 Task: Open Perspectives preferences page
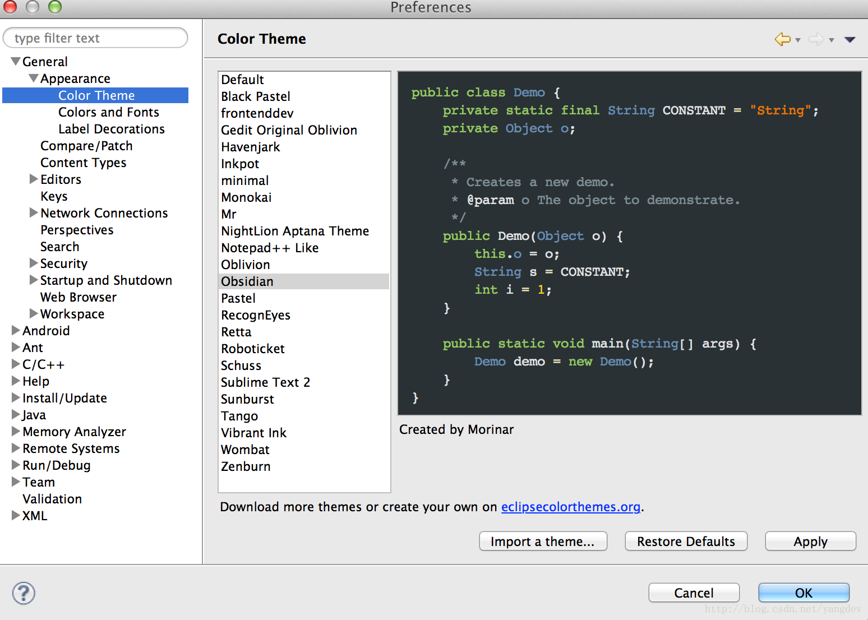click(77, 230)
